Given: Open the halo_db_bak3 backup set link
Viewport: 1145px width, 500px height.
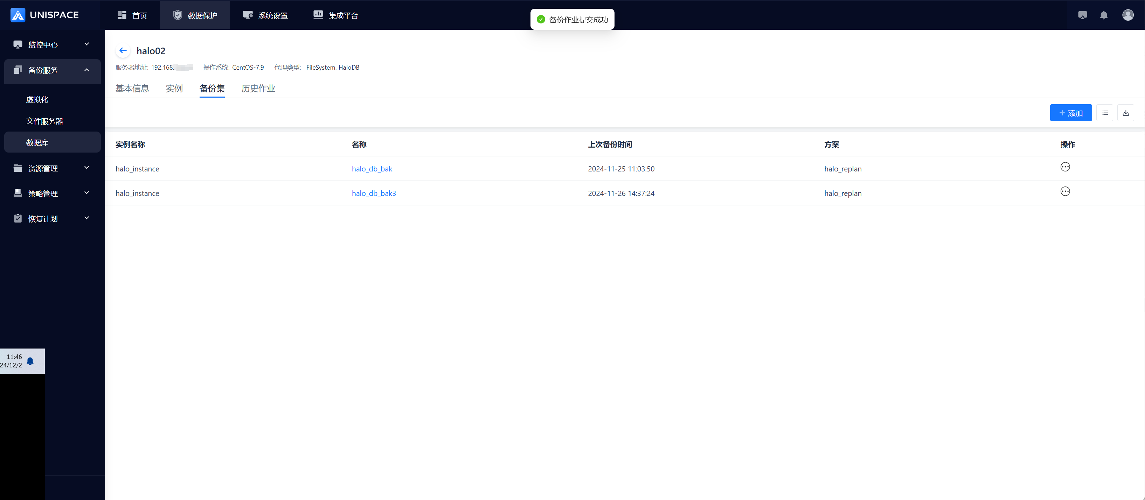Looking at the screenshot, I should [373, 193].
